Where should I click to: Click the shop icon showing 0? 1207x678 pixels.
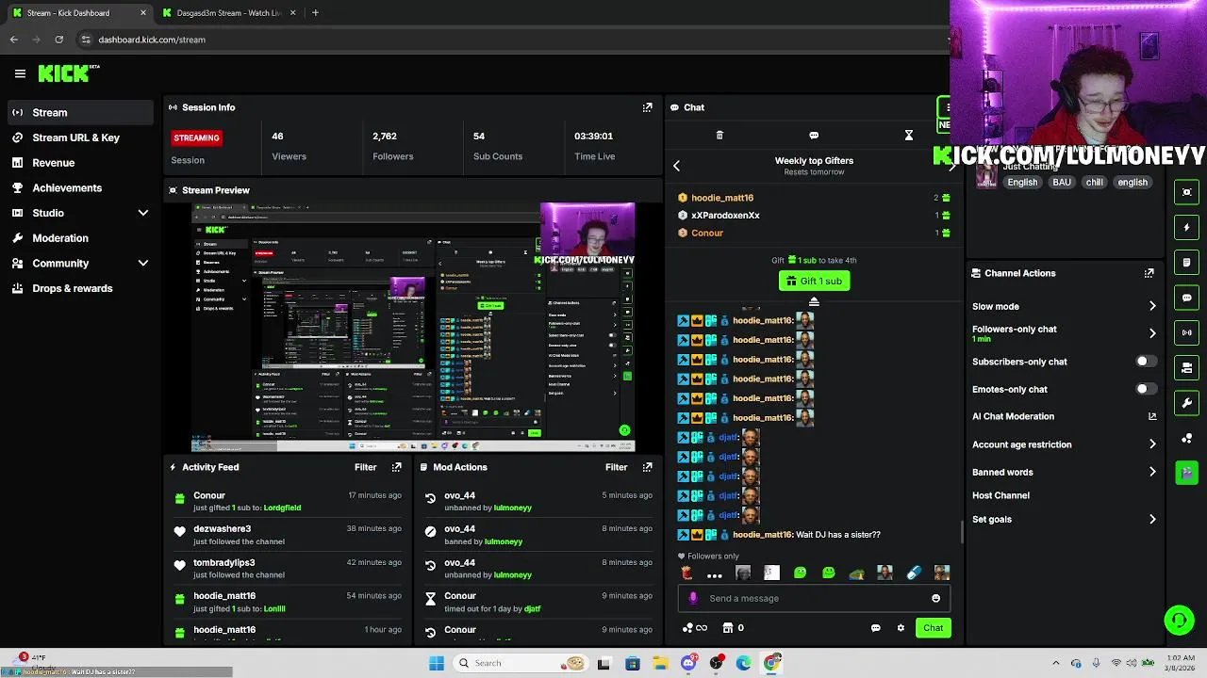[x=733, y=628]
